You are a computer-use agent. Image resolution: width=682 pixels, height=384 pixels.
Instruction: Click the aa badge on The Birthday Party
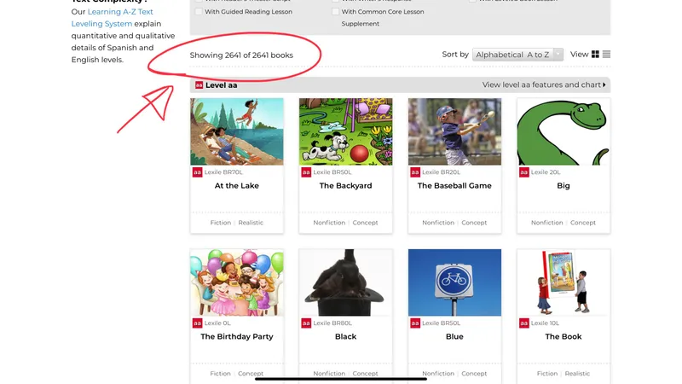(197, 323)
